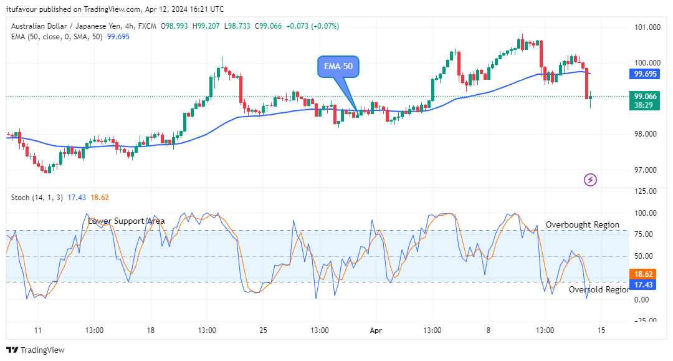
Task: Click the Lower Support Area text label
Action: point(126,221)
